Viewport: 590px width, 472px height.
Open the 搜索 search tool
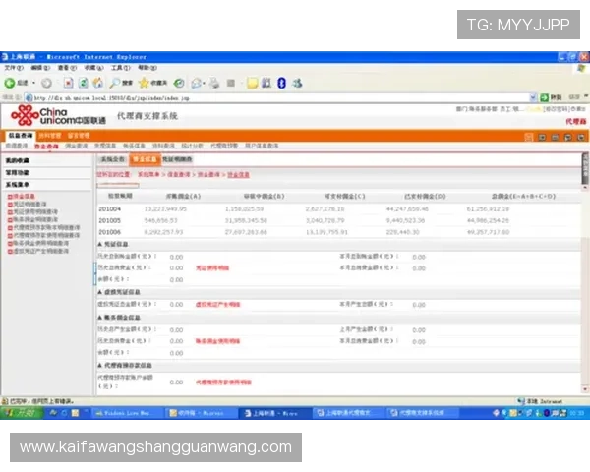pyautogui.click(x=121, y=84)
